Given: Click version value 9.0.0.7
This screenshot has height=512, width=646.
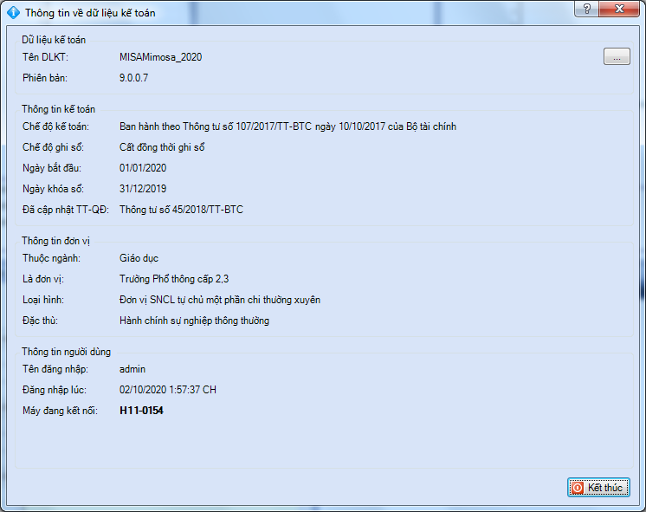Looking at the screenshot, I should pyautogui.click(x=133, y=78).
